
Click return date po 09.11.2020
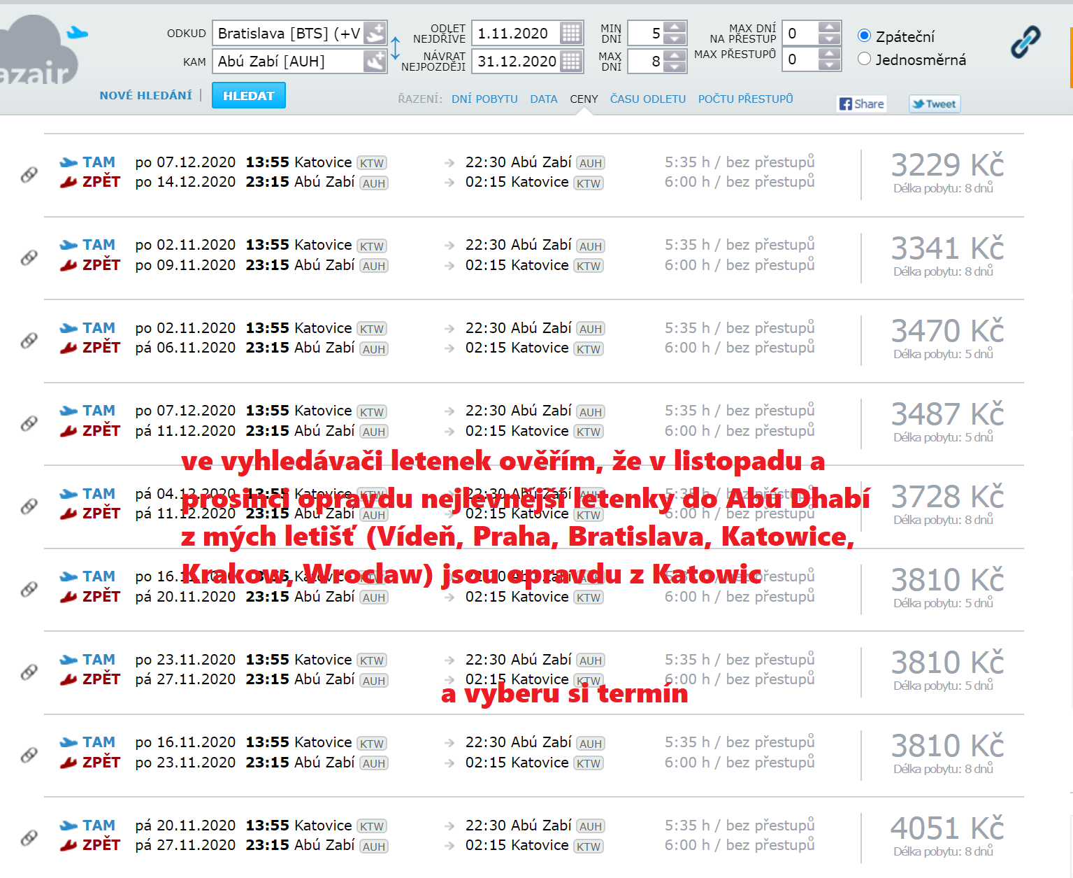tap(185, 265)
